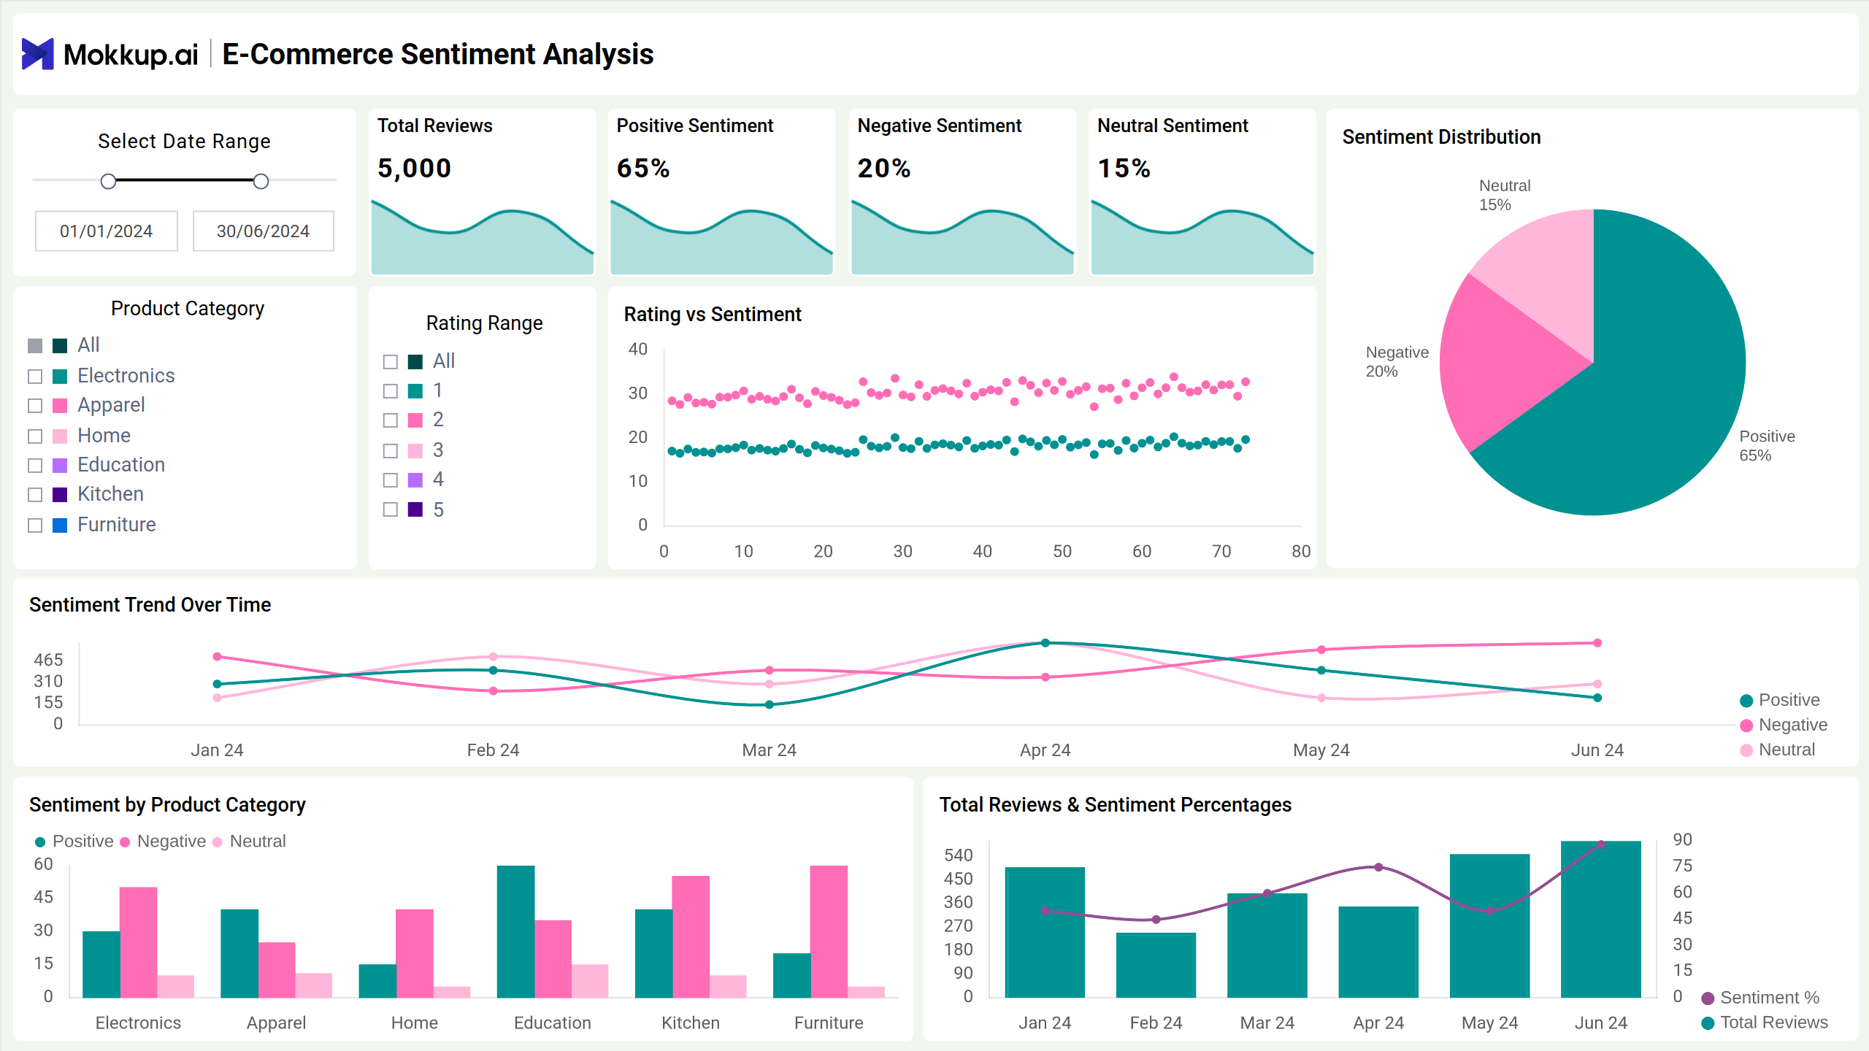Check the rating 2 checkbox
The image size is (1869, 1051).
391,420
